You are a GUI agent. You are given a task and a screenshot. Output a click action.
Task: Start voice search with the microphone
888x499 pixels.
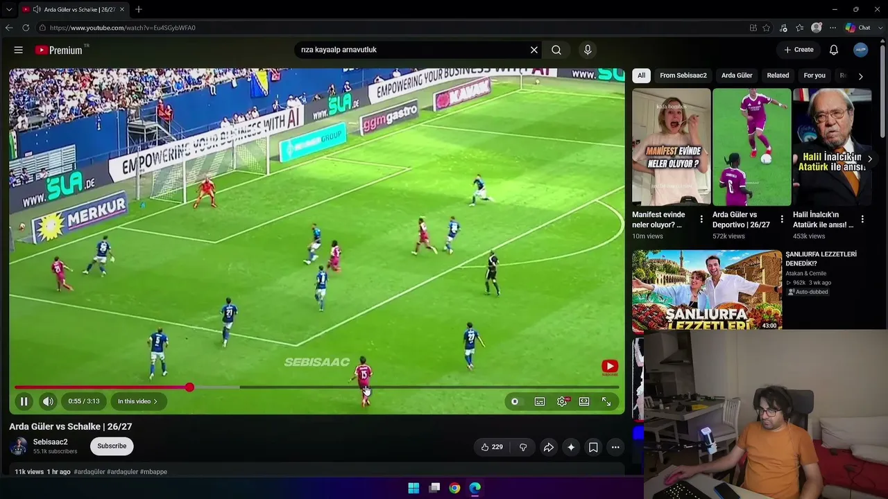pos(588,50)
